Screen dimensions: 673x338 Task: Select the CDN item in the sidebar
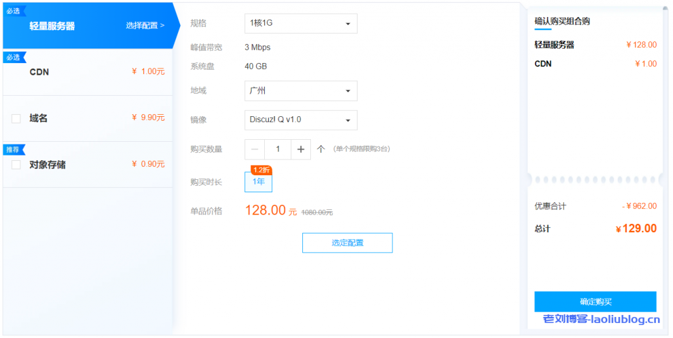coord(88,72)
